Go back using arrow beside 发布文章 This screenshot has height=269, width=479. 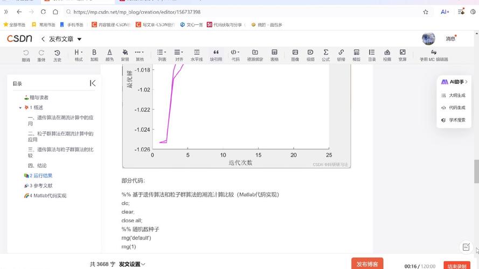[x=43, y=39]
